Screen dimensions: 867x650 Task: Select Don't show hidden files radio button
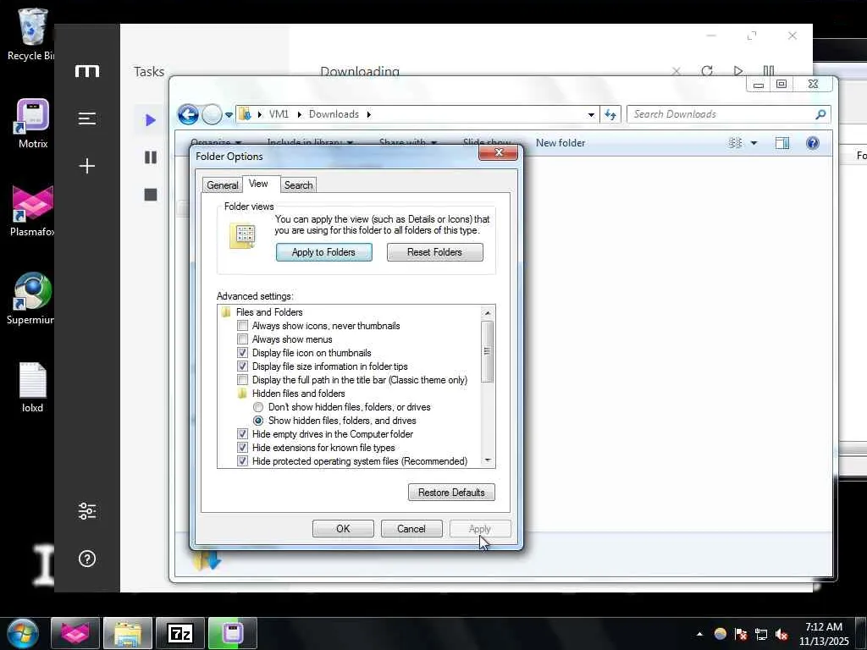tap(258, 407)
